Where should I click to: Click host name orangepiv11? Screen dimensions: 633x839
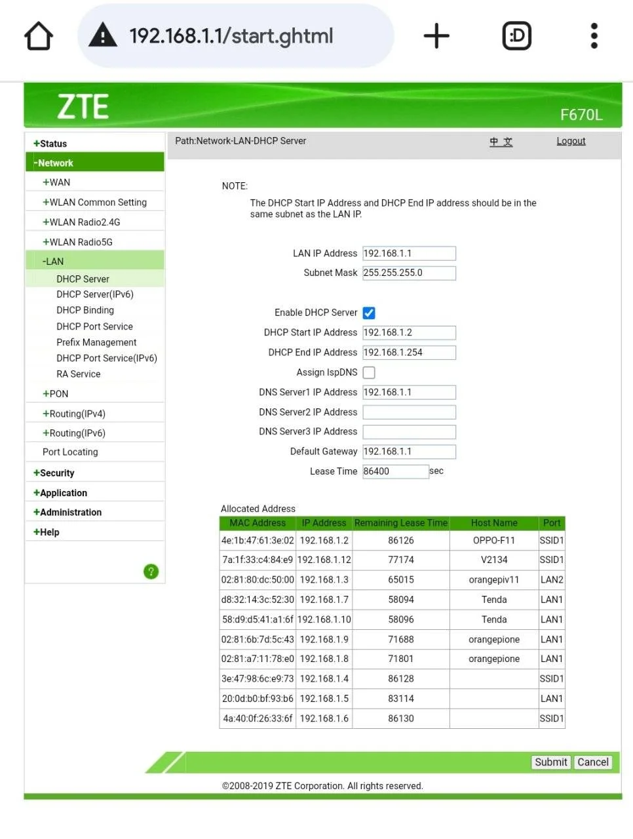pos(494,580)
